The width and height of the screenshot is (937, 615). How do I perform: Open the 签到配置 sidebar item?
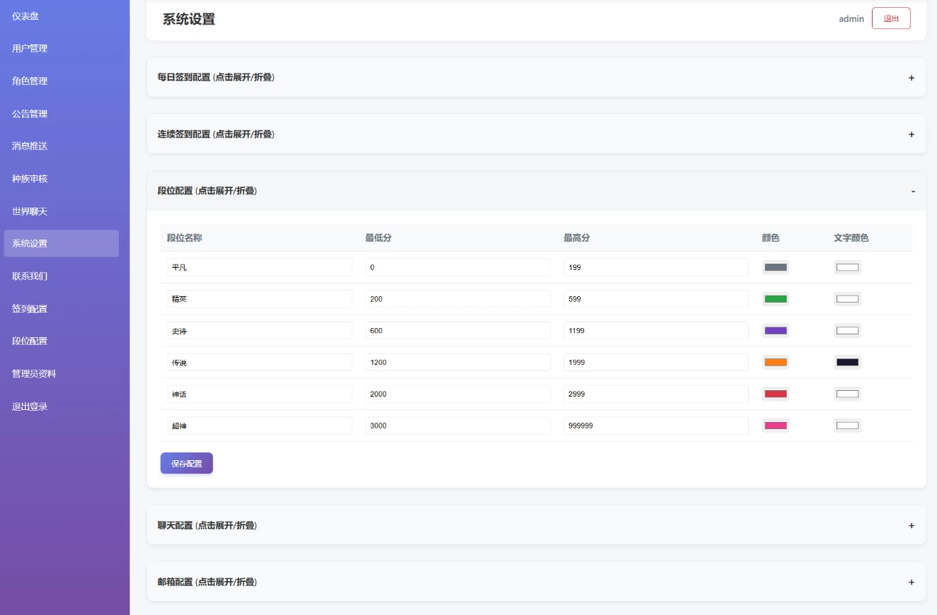(28, 308)
